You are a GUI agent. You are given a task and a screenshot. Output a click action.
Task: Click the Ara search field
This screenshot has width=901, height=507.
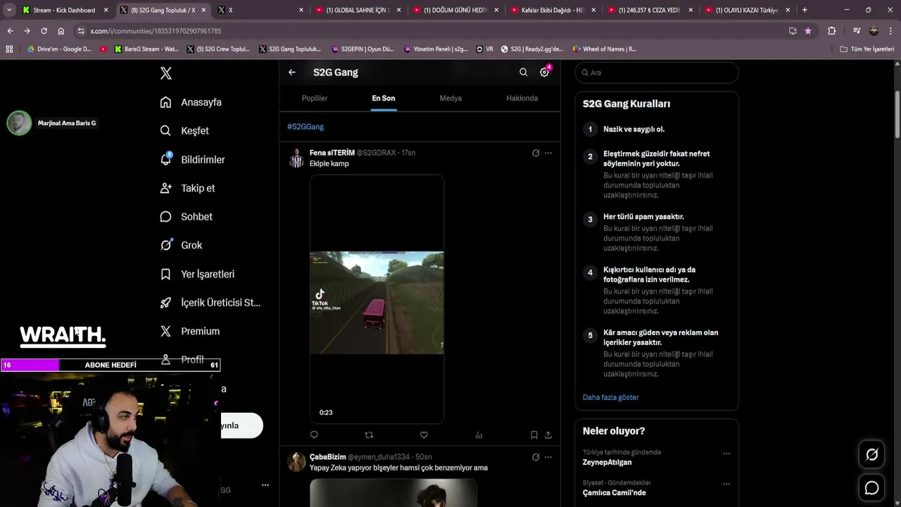tap(657, 73)
